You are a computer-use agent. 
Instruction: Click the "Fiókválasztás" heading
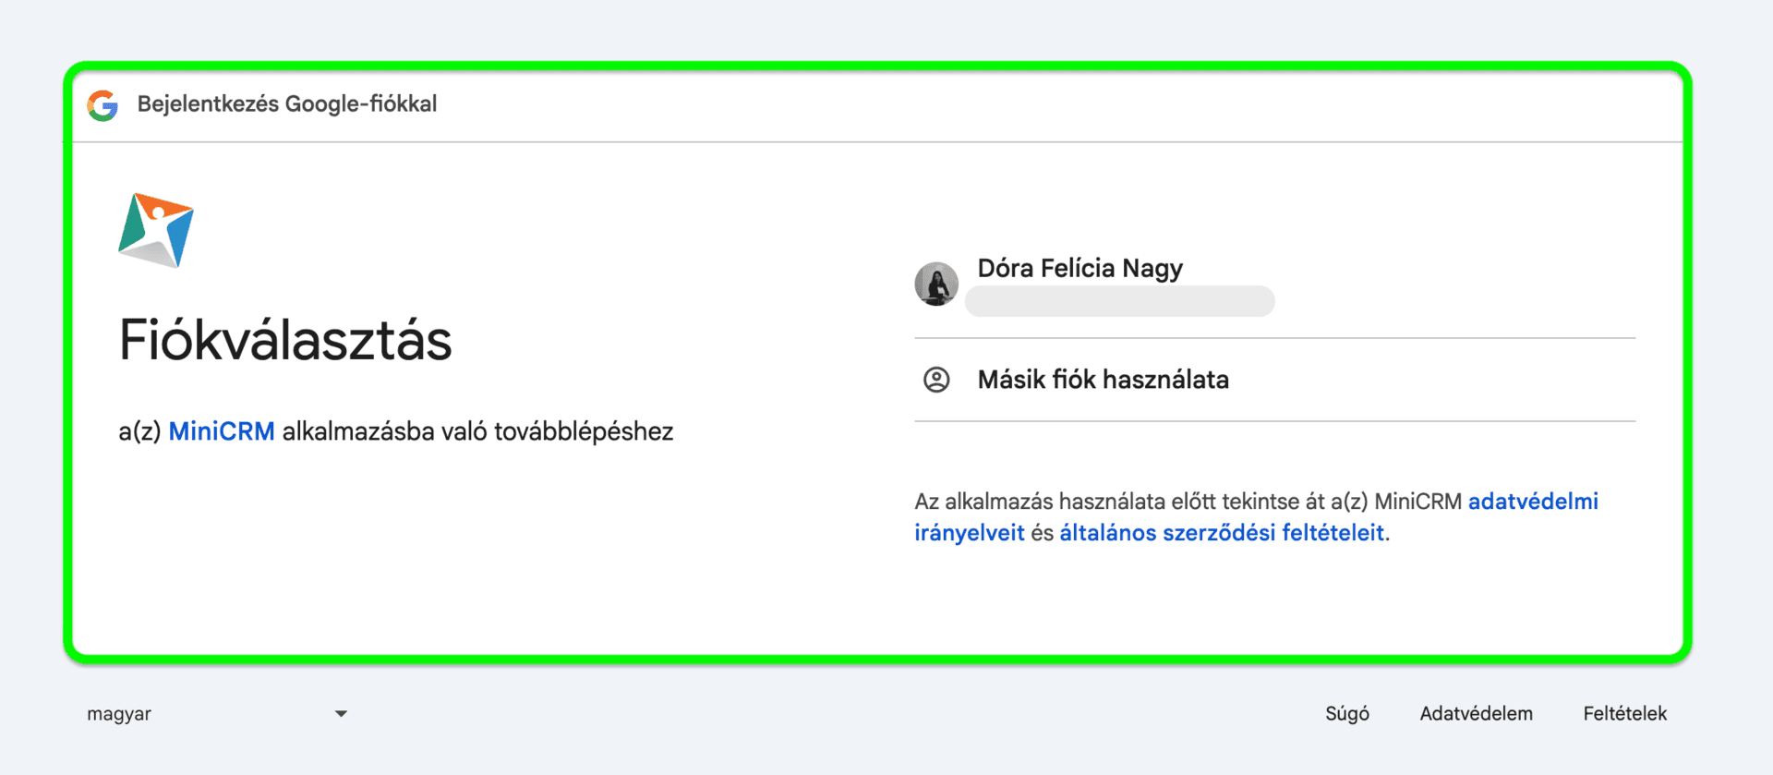click(x=285, y=340)
